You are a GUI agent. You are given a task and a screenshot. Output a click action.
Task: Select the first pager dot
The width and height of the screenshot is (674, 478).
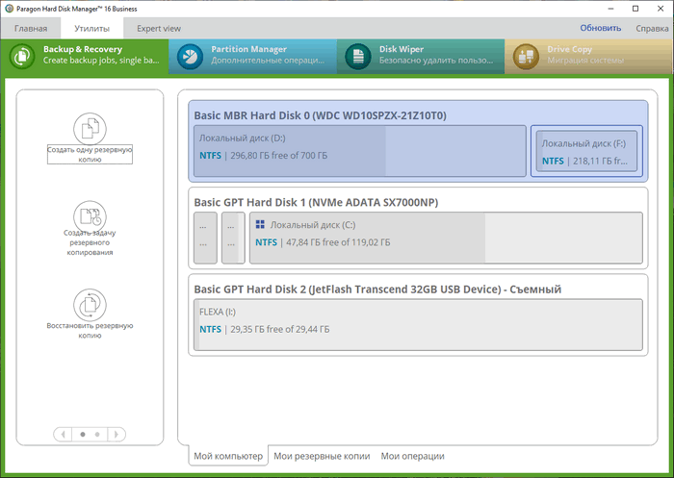[x=83, y=434]
